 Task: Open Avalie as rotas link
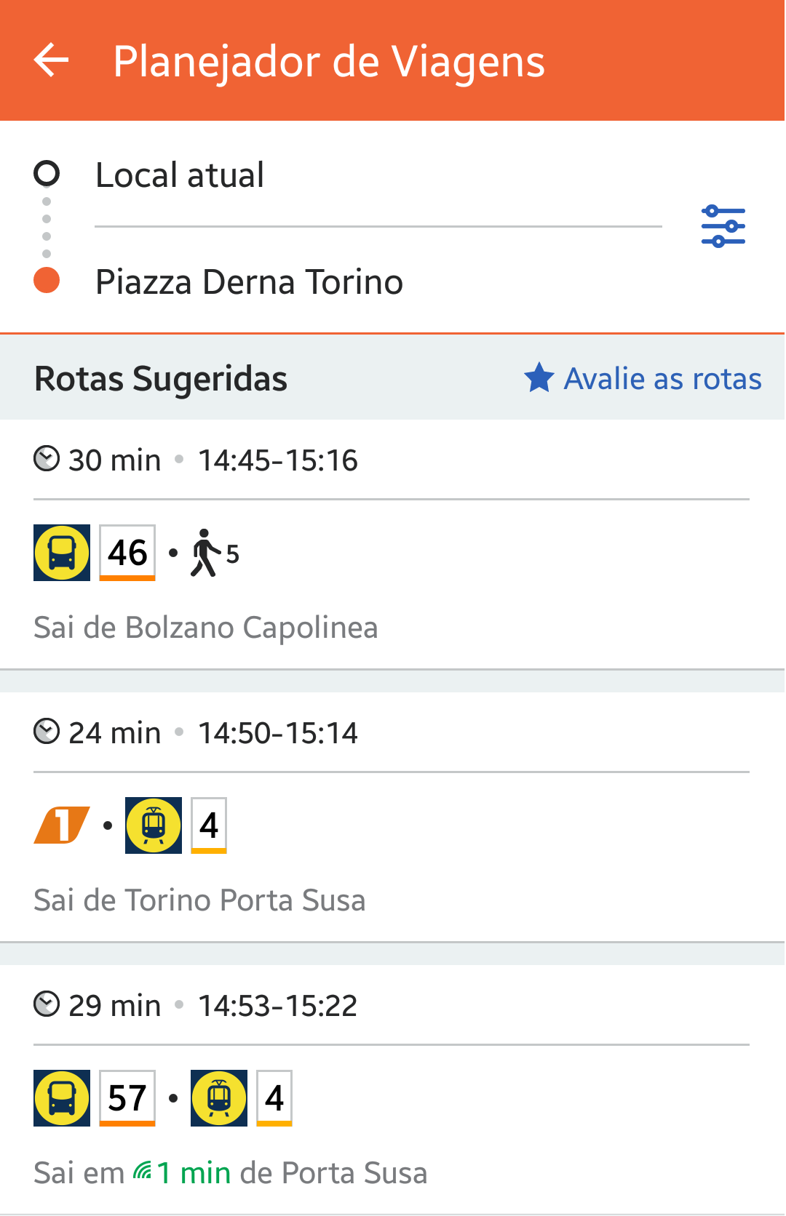(662, 379)
